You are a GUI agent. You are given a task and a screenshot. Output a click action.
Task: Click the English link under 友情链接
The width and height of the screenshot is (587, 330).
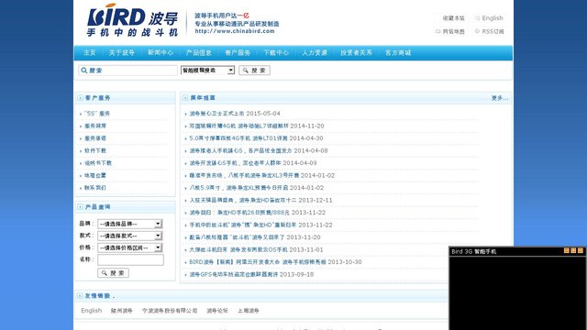[92, 311]
